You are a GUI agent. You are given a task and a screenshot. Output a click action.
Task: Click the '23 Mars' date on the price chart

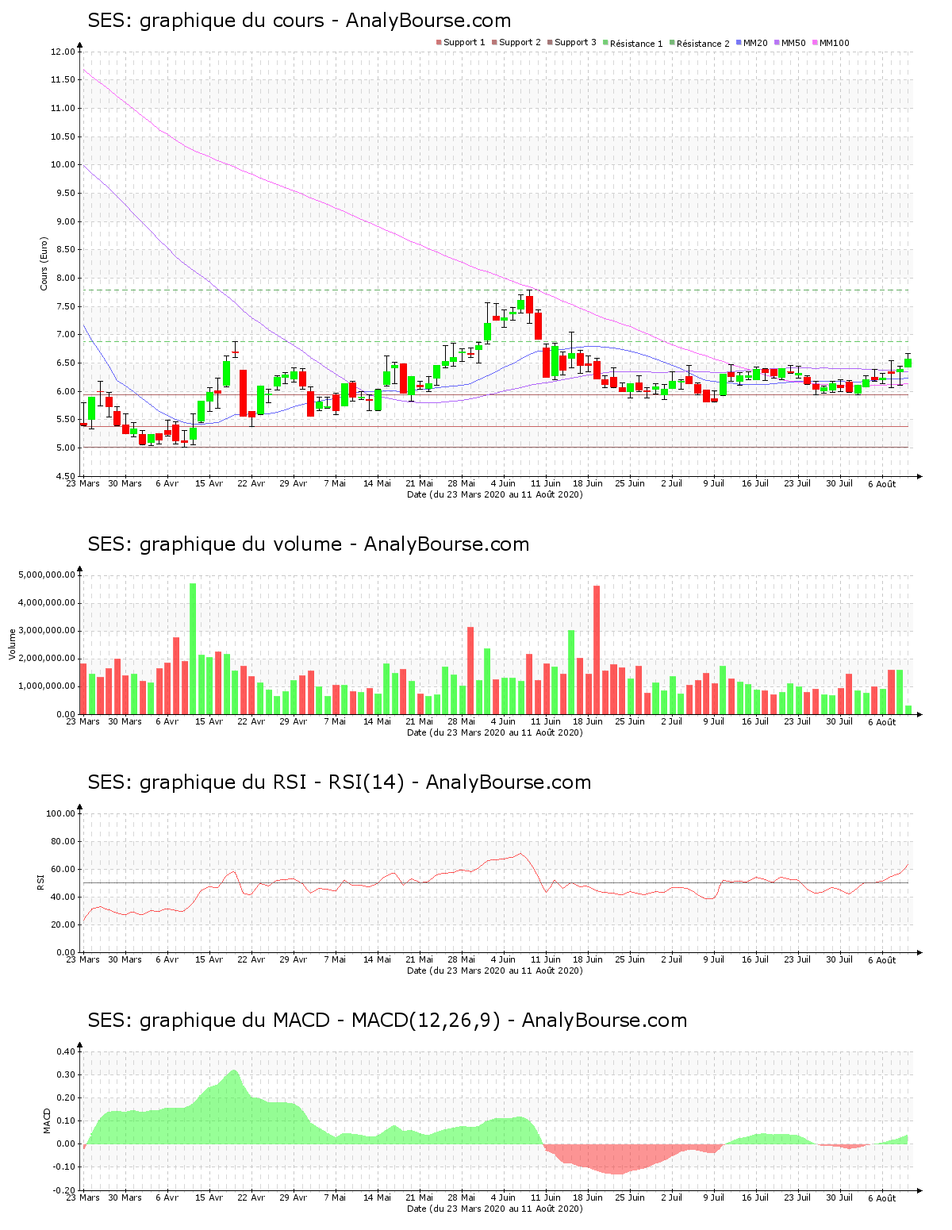(x=83, y=483)
